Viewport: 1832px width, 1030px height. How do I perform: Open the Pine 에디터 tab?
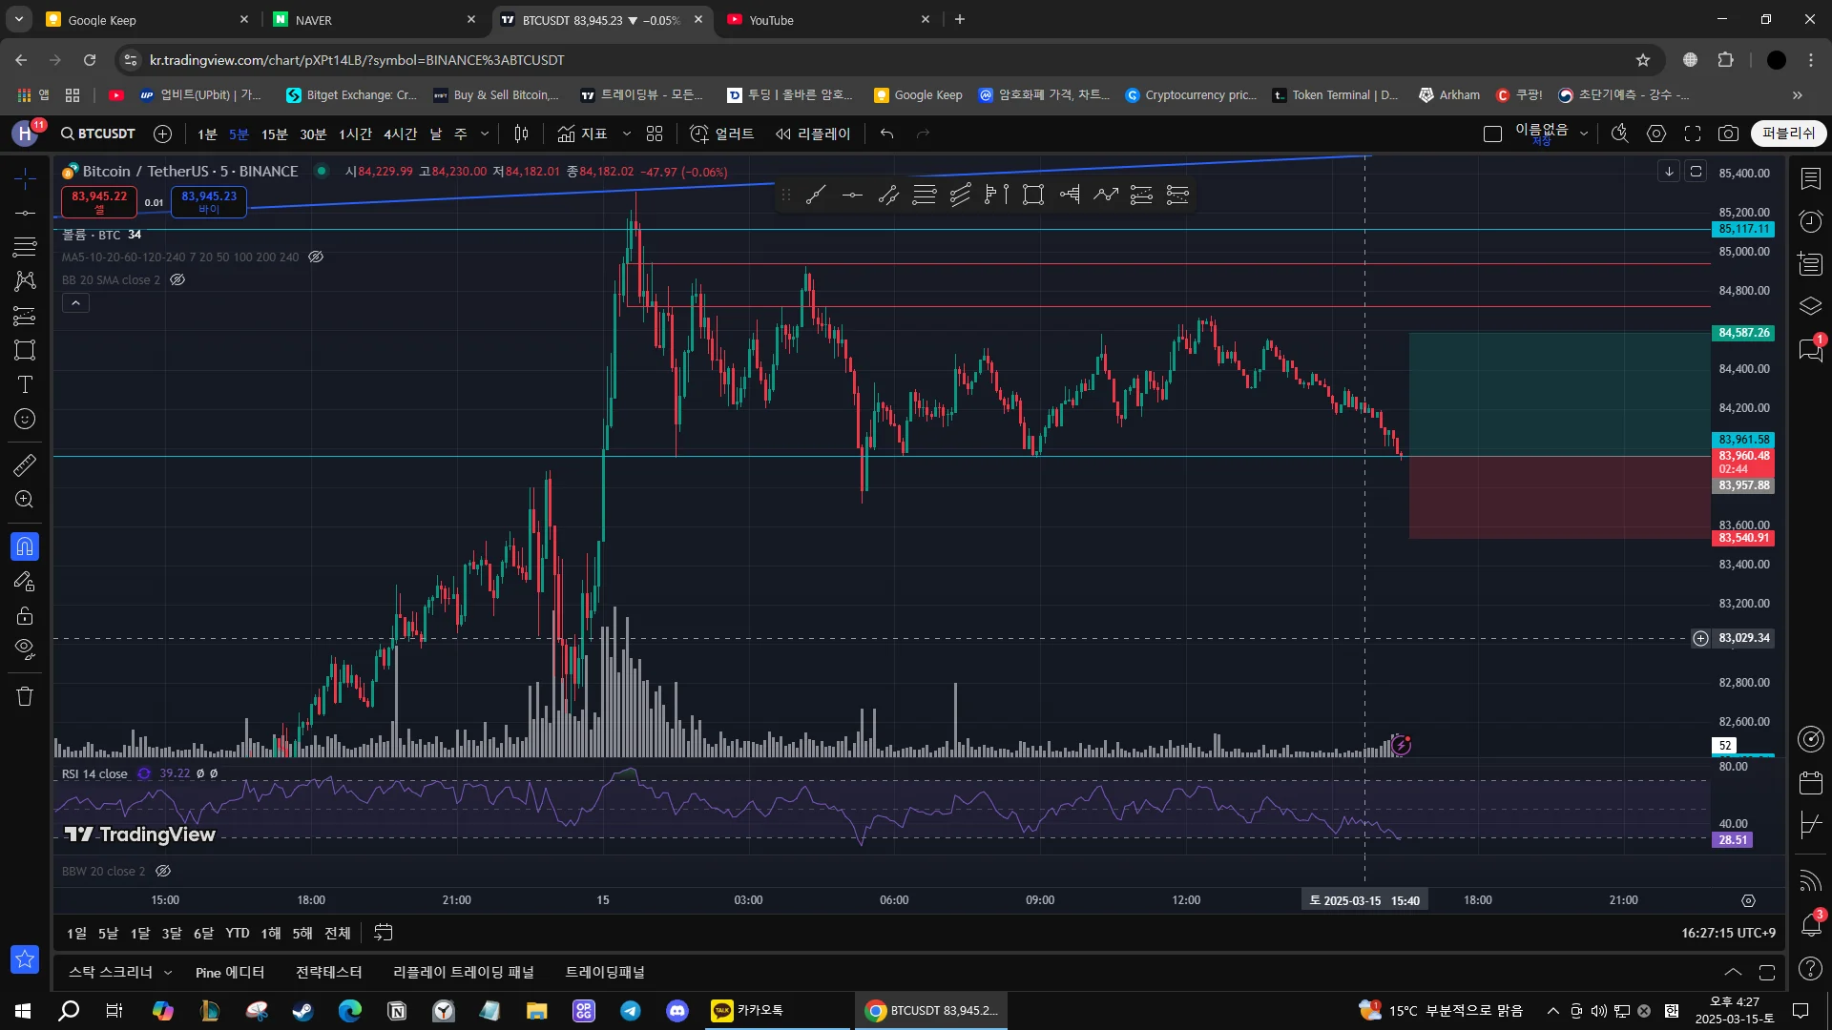tap(229, 972)
